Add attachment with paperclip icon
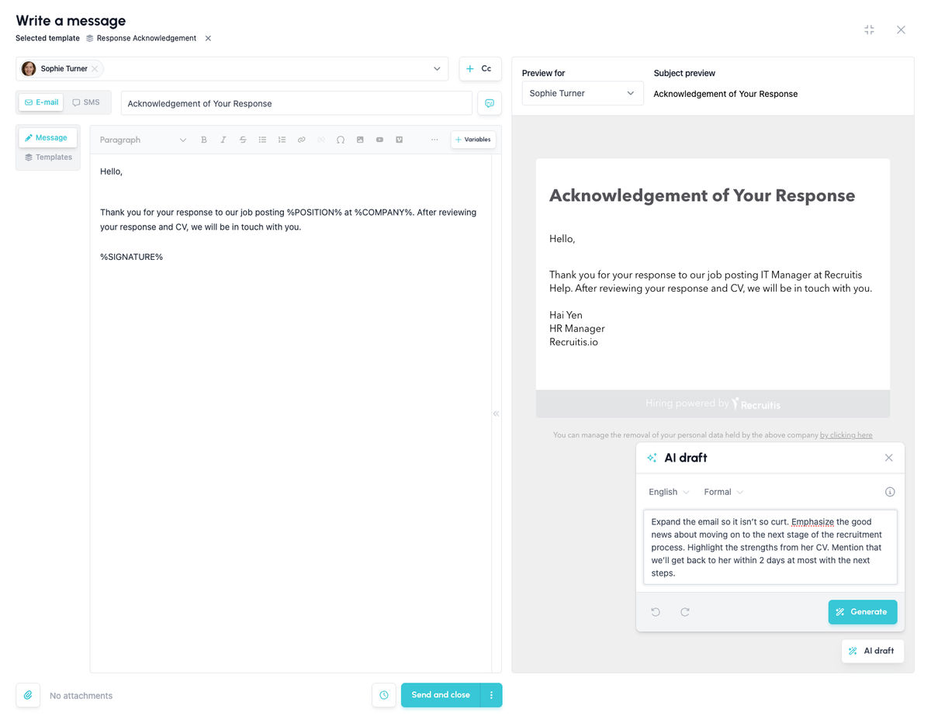The height and width of the screenshot is (723, 931). [28, 695]
